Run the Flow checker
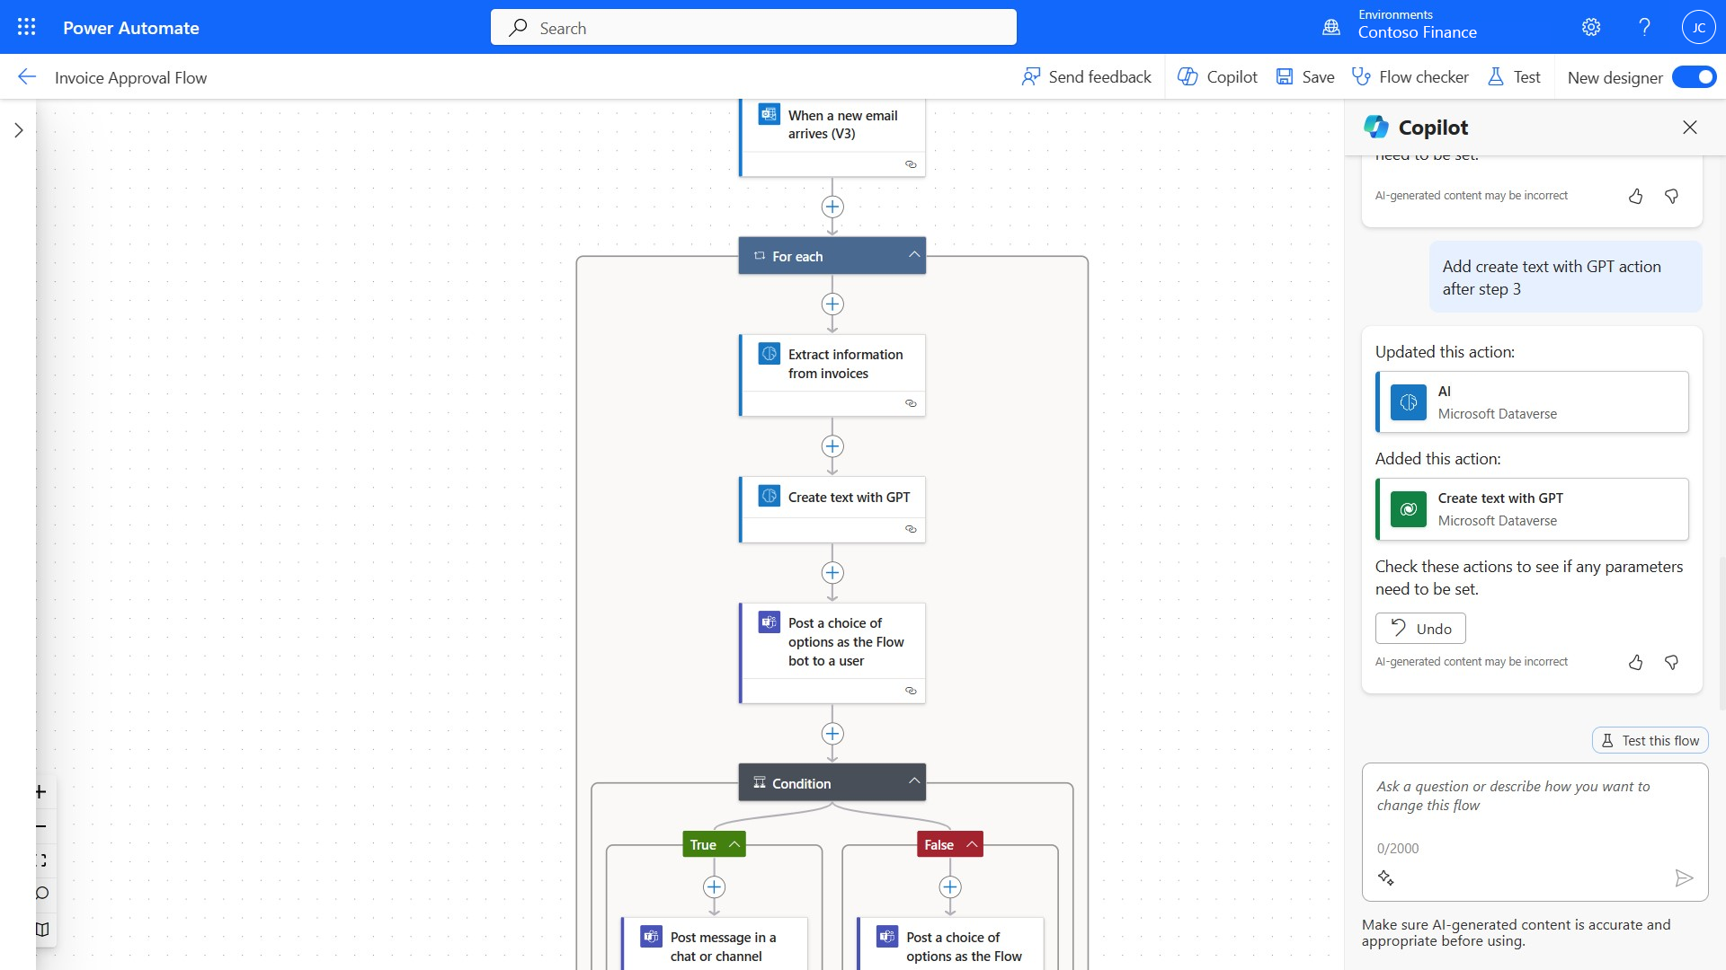Viewport: 1726px width, 970px height. 1409,76
